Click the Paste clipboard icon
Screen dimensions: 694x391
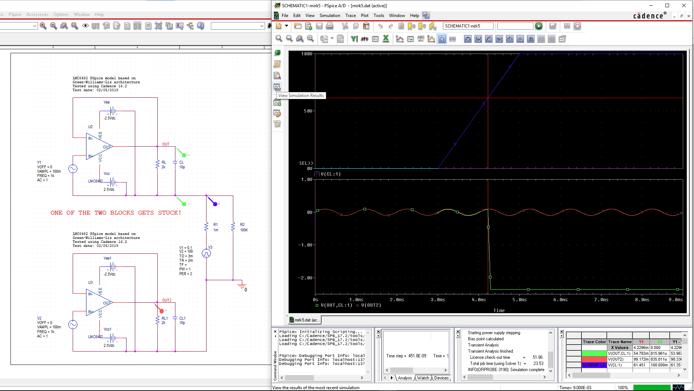click(366, 26)
